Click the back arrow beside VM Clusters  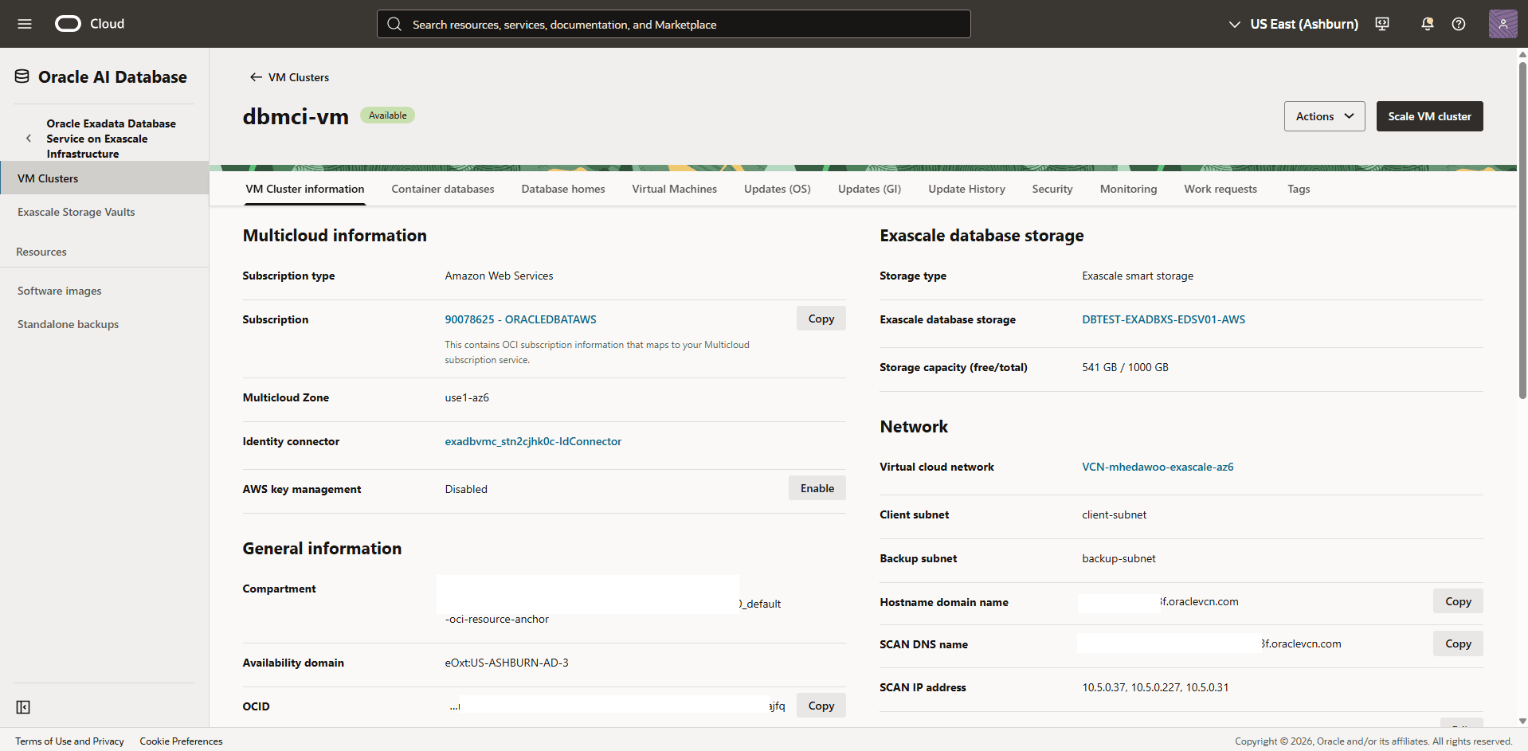click(x=256, y=77)
